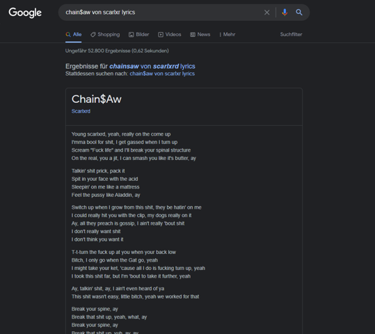Open the Videos tab
Screen dimensions: 375x334
[170, 35]
